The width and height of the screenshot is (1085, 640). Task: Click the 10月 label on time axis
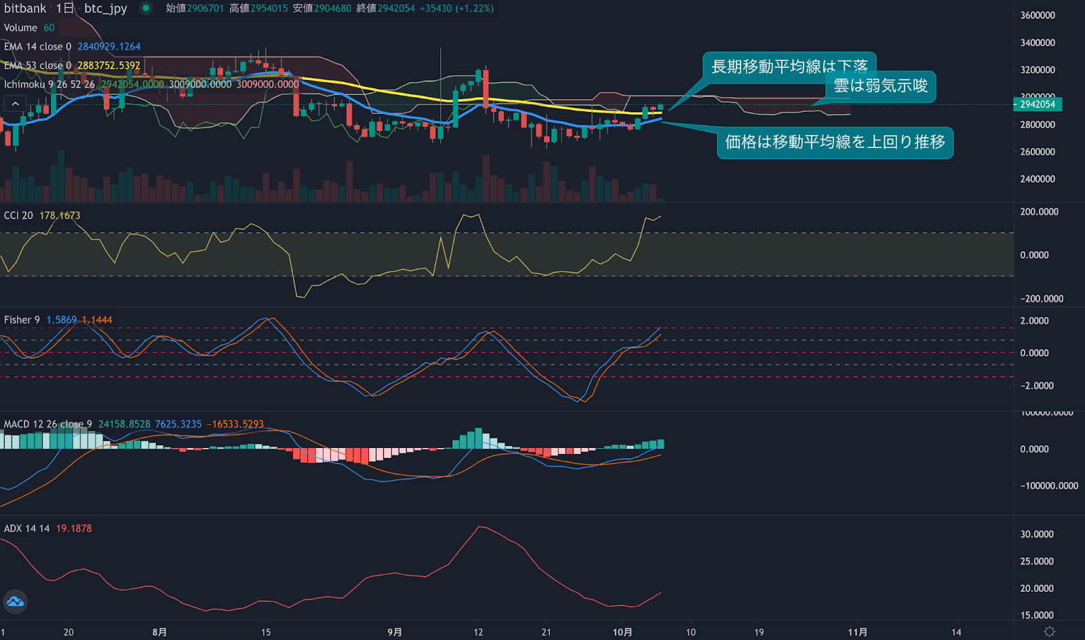pyautogui.click(x=622, y=632)
